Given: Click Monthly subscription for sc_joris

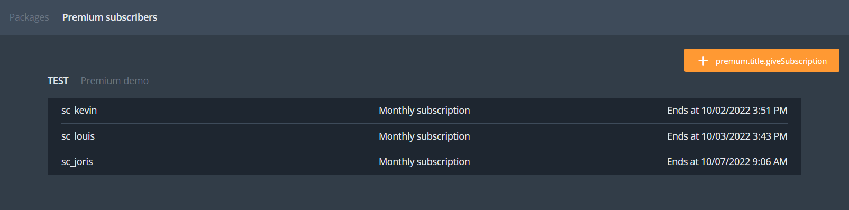Looking at the screenshot, I should click(424, 162).
